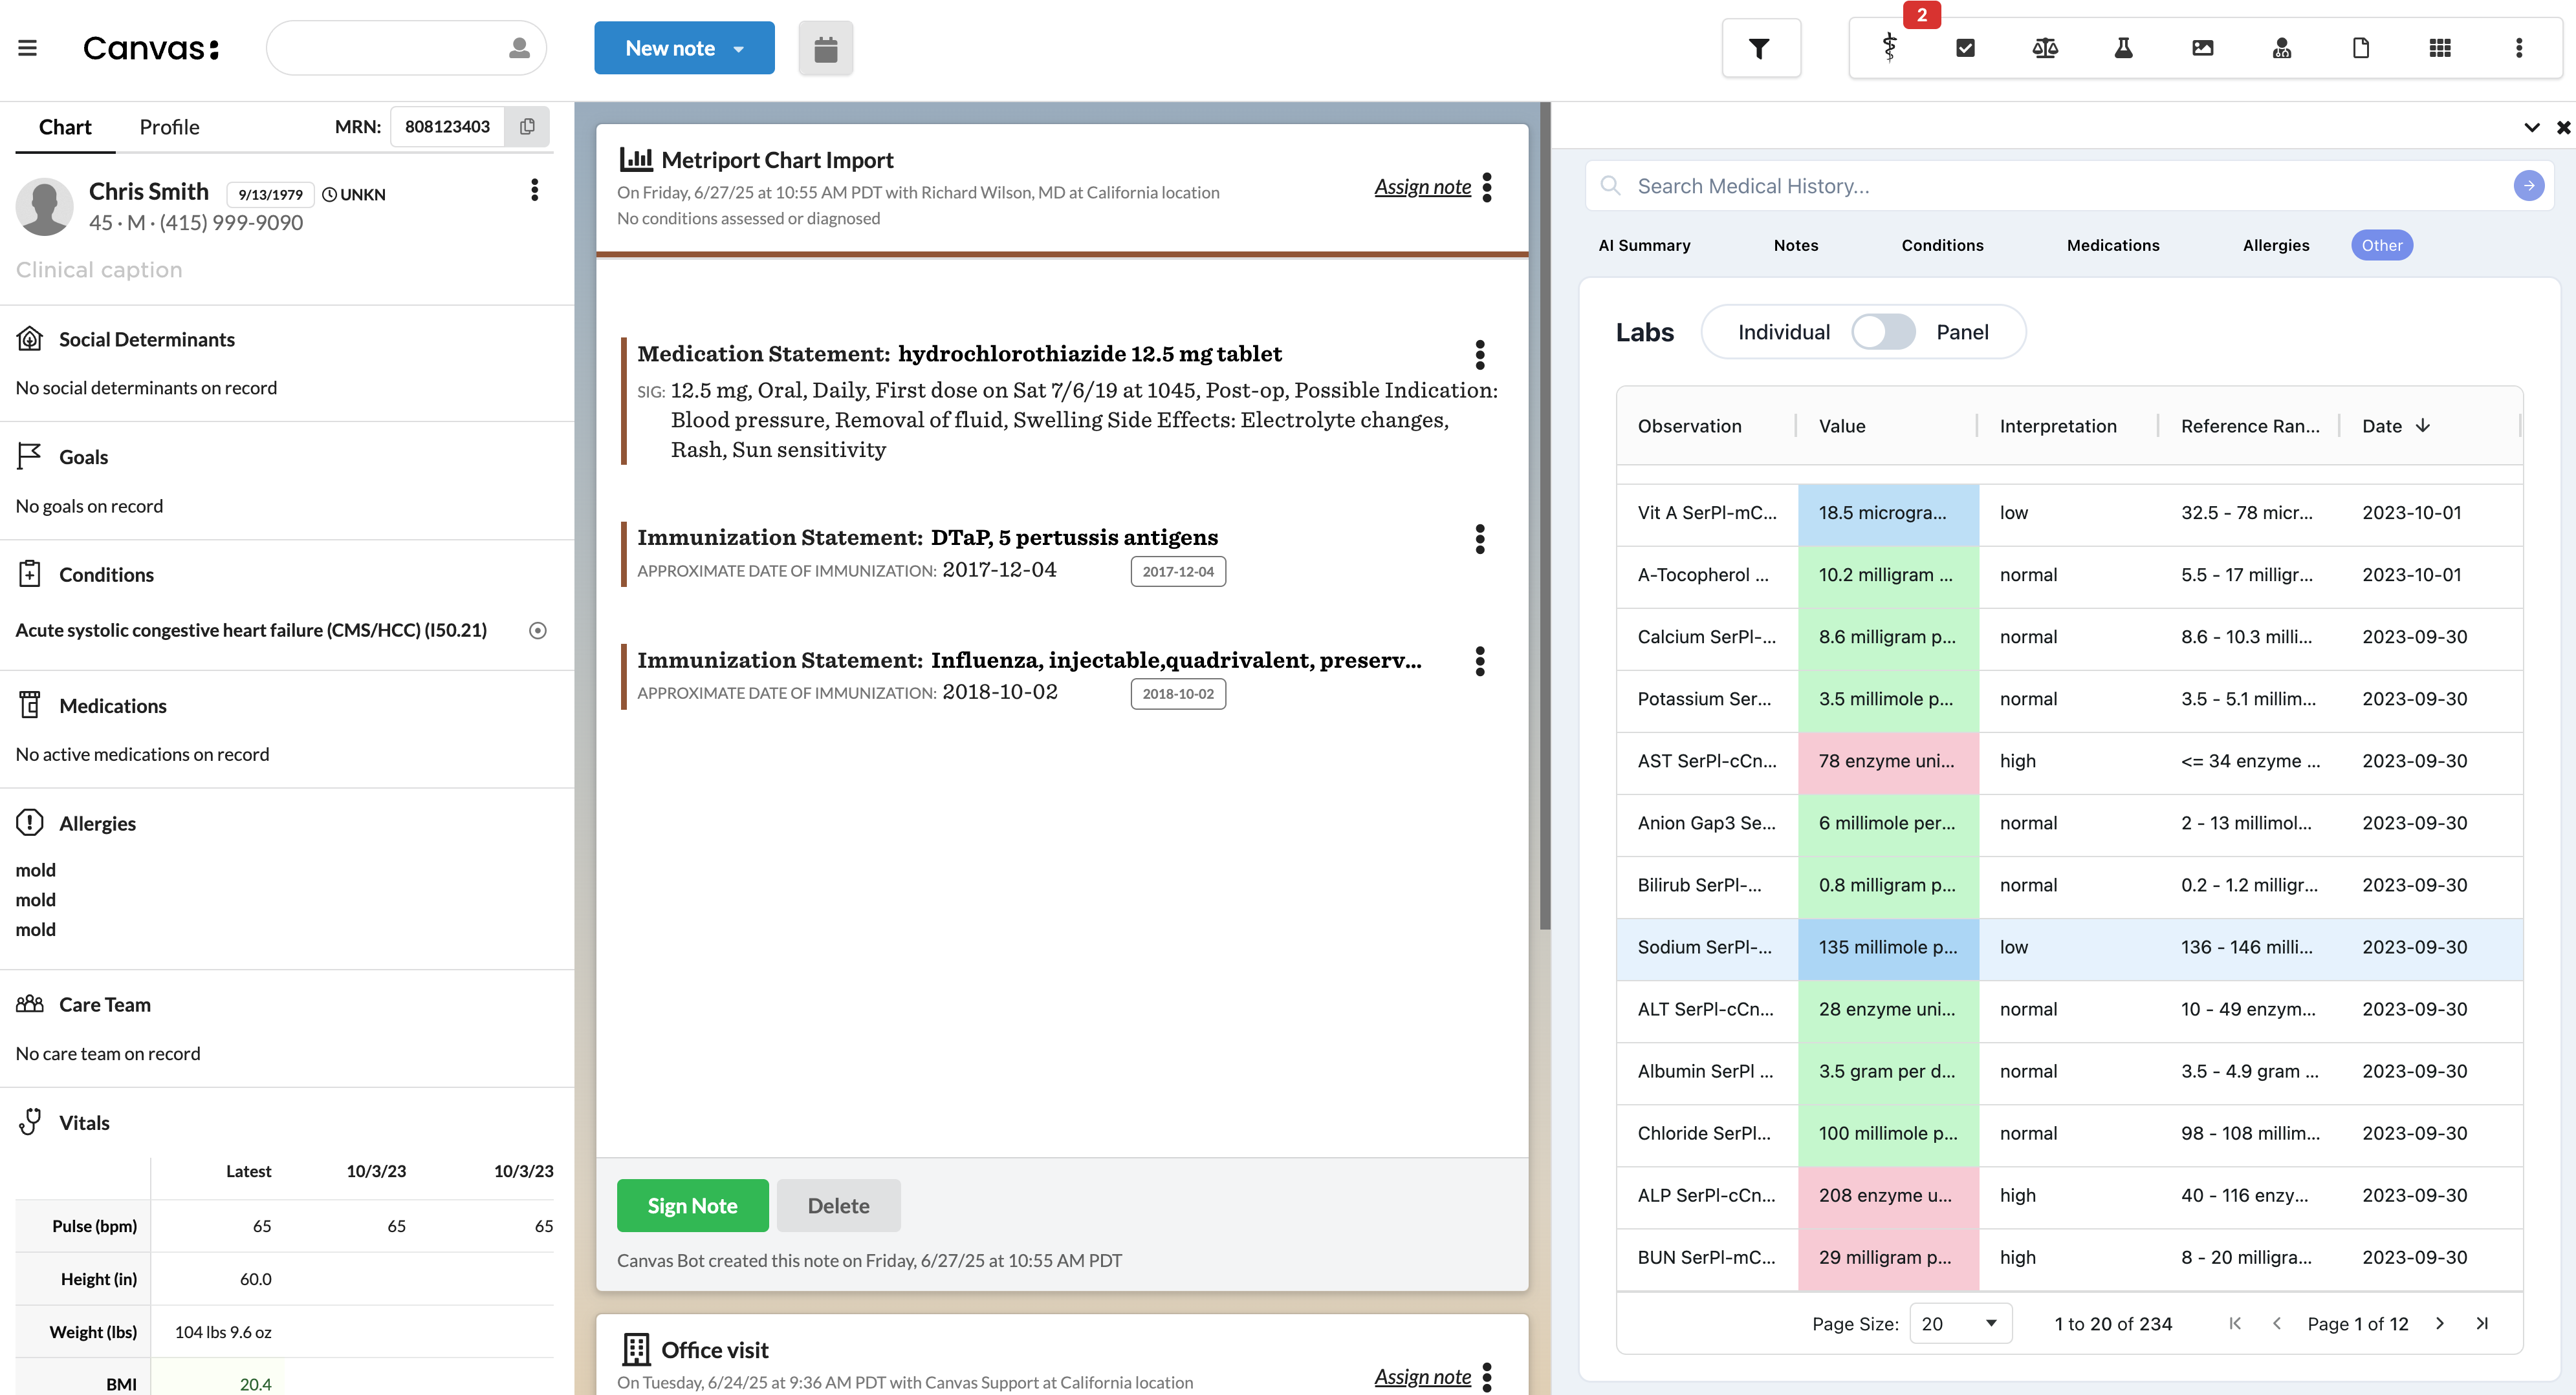Open the balance scales icon
Screen dimensions: 2576x1395
pyautogui.click(x=2044, y=47)
